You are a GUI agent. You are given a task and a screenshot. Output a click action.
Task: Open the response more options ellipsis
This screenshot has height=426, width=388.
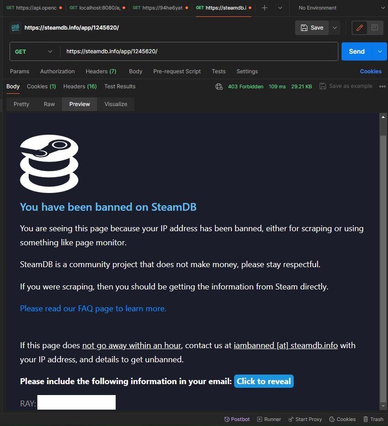coord(382,86)
